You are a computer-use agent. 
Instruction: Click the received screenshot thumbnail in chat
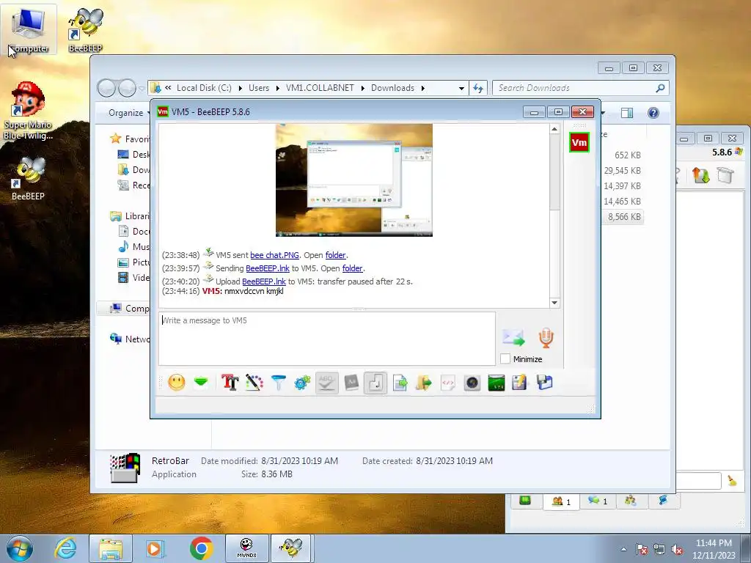click(x=354, y=180)
